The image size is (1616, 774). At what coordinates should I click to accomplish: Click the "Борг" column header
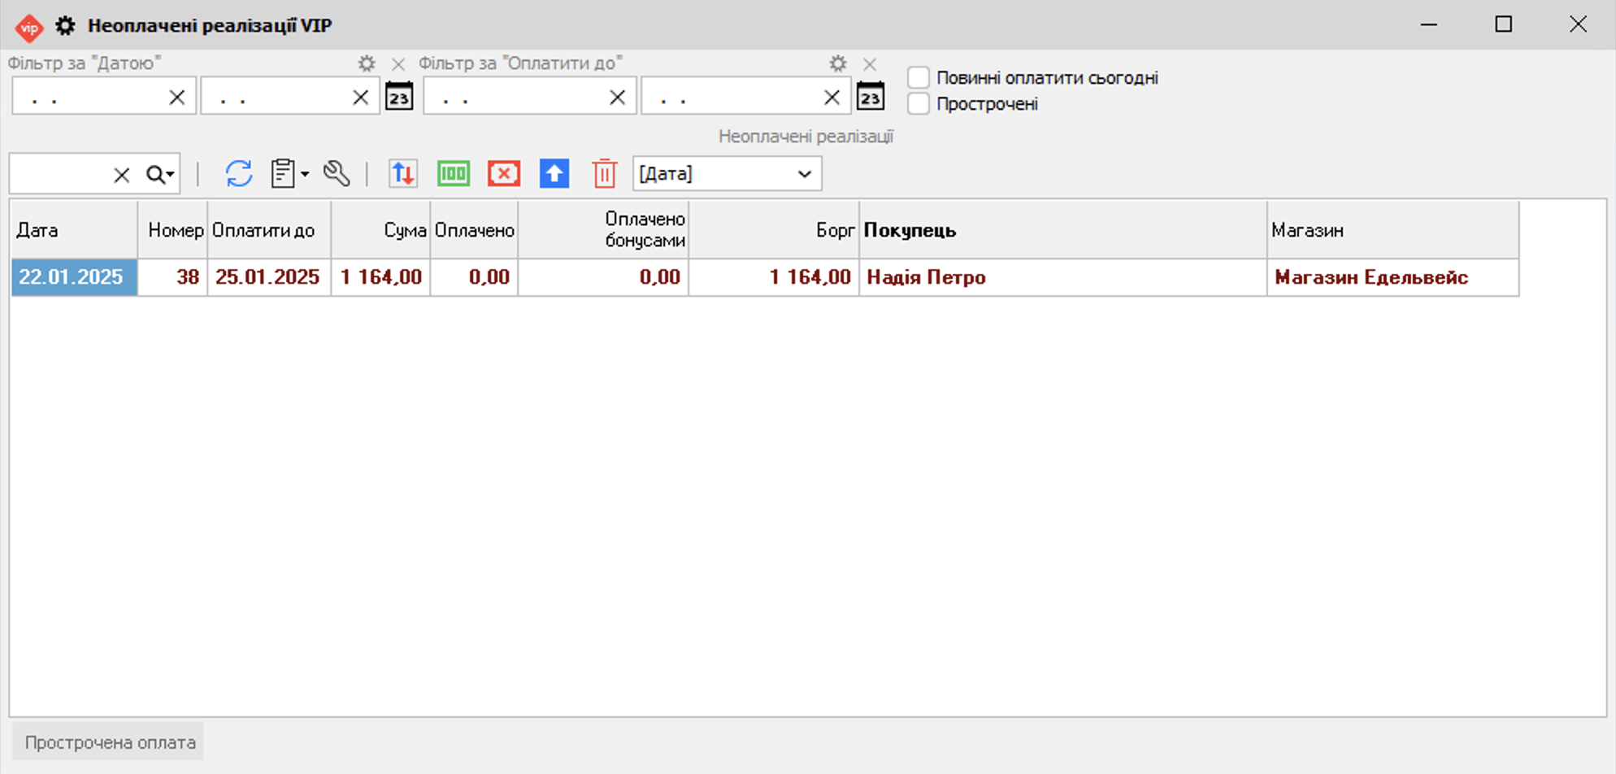tap(835, 231)
